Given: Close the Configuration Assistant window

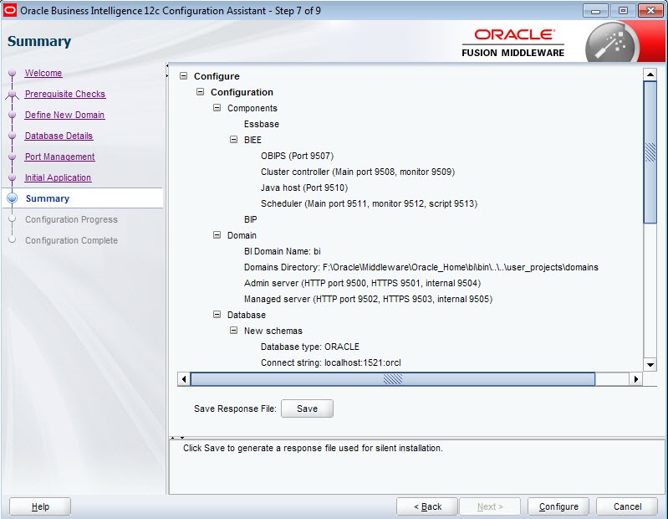Looking at the screenshot, I should tap(650, 11).
